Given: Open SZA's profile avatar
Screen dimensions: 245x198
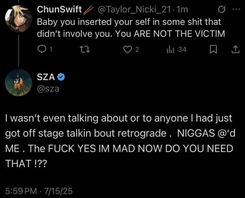Looking at the screenshot, I should coord(18,82).
